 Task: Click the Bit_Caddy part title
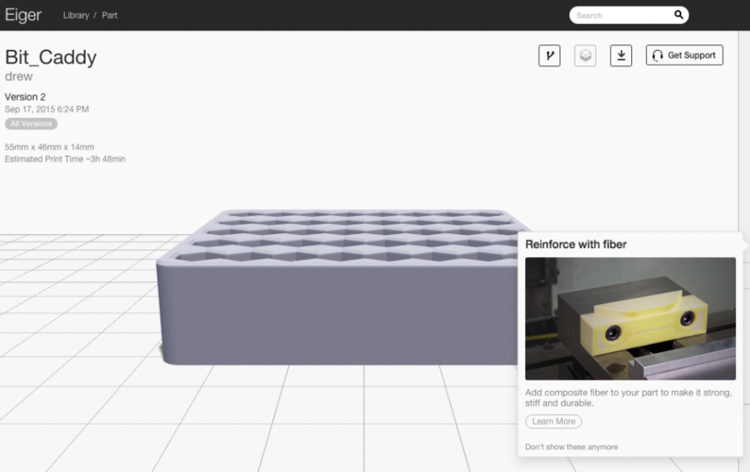51,57
